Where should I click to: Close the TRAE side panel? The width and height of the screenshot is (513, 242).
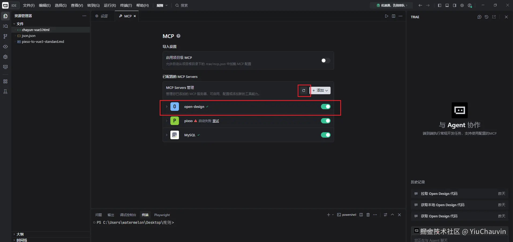[506, 17]
